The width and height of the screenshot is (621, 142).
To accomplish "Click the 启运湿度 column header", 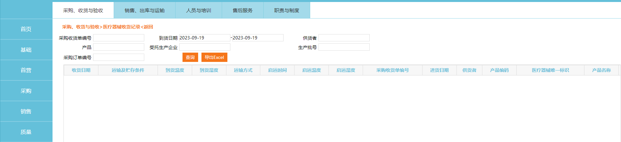I will (x=346, y=70).
